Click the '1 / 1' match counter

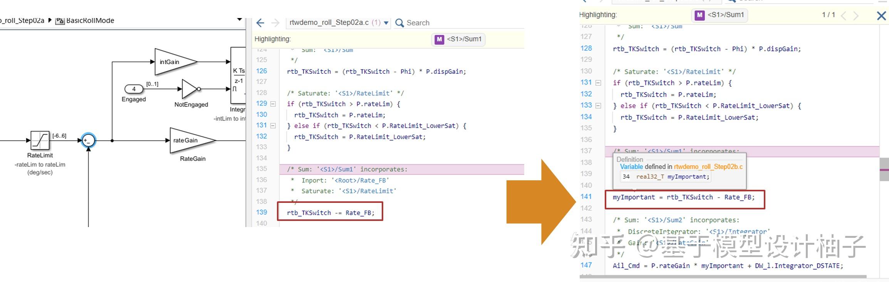(829, 15)
